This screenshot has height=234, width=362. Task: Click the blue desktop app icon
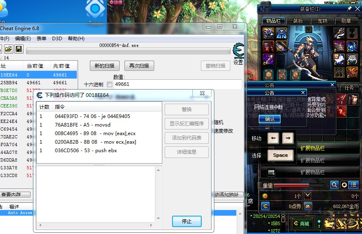click(95, 9)
